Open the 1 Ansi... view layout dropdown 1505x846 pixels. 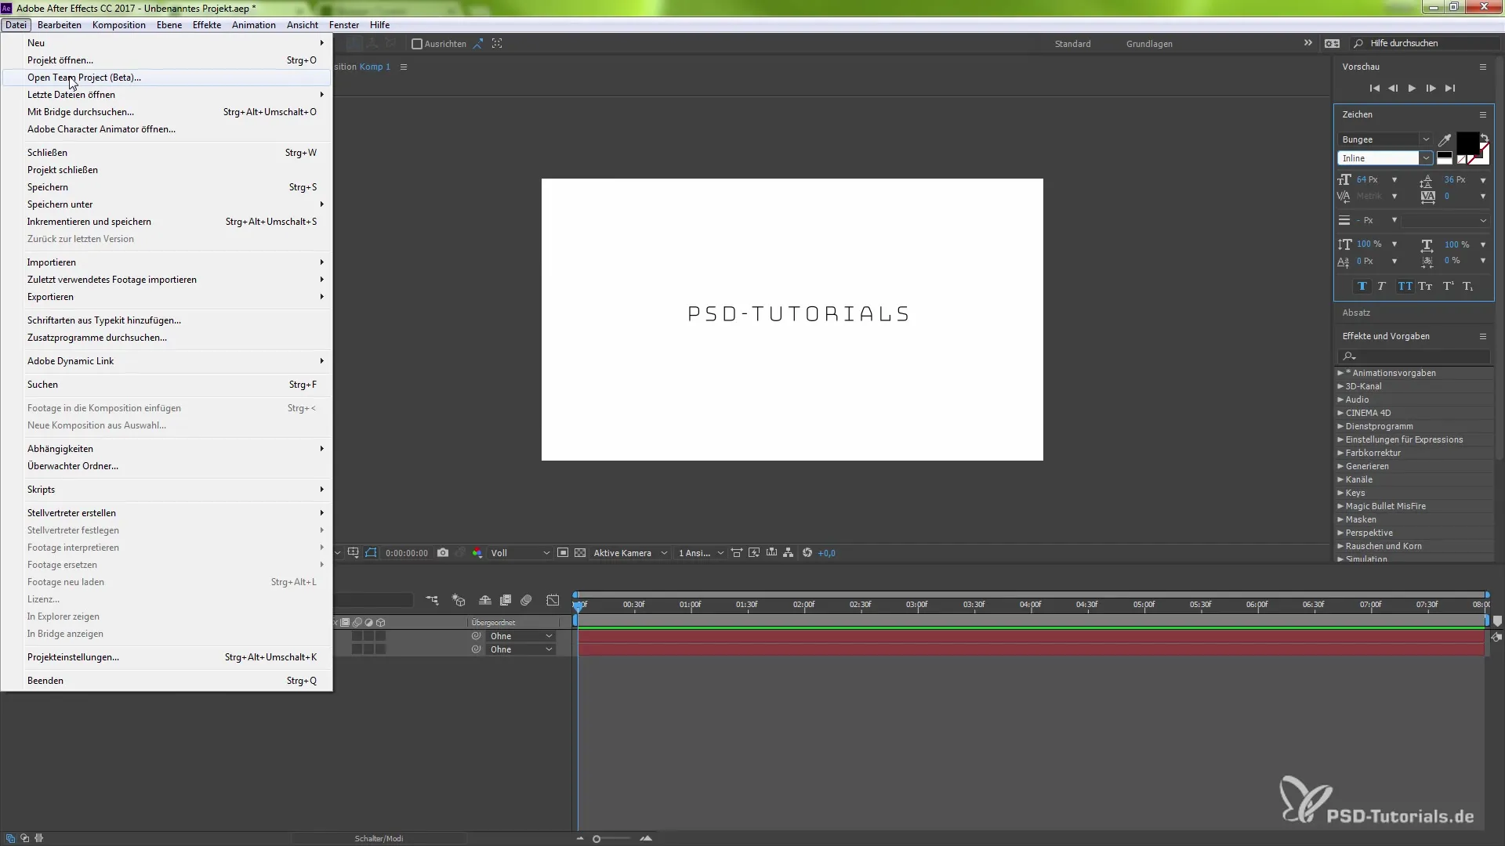click(x=701, y=553)
